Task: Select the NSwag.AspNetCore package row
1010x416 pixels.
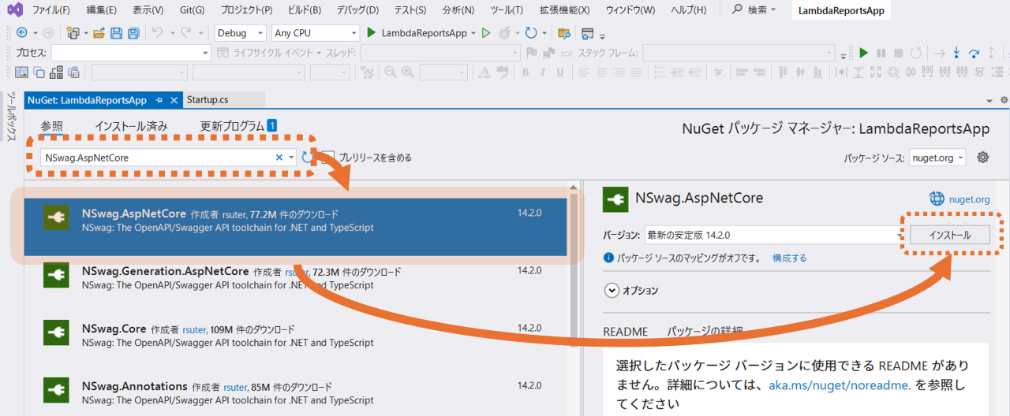Action: [x=295, y=227]
